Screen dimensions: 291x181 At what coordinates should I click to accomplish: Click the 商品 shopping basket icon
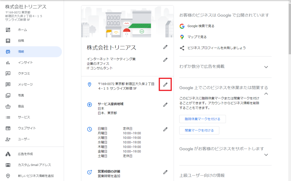[8, 106]
